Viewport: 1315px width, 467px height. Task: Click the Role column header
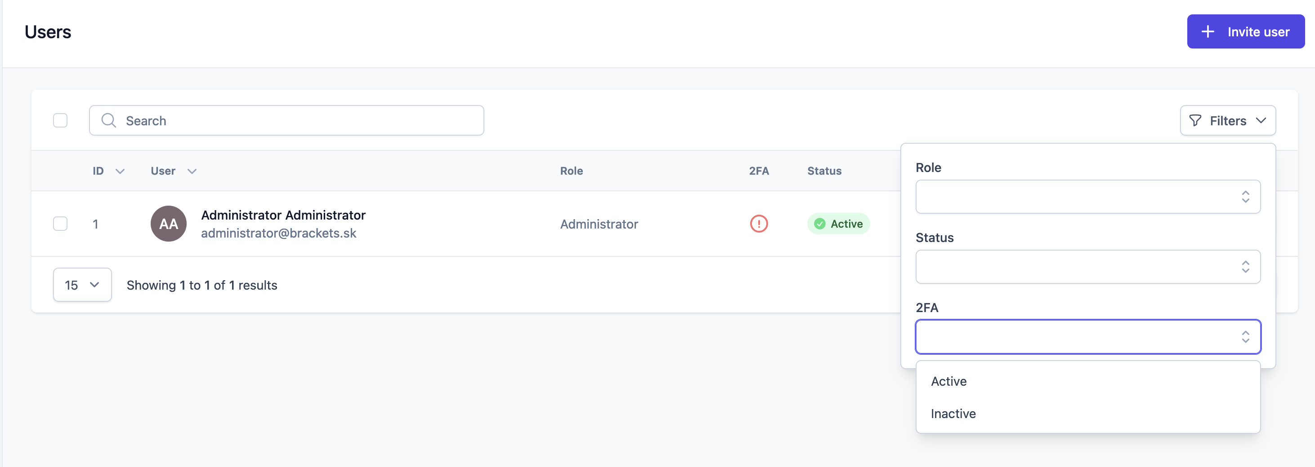pos(571,171)
